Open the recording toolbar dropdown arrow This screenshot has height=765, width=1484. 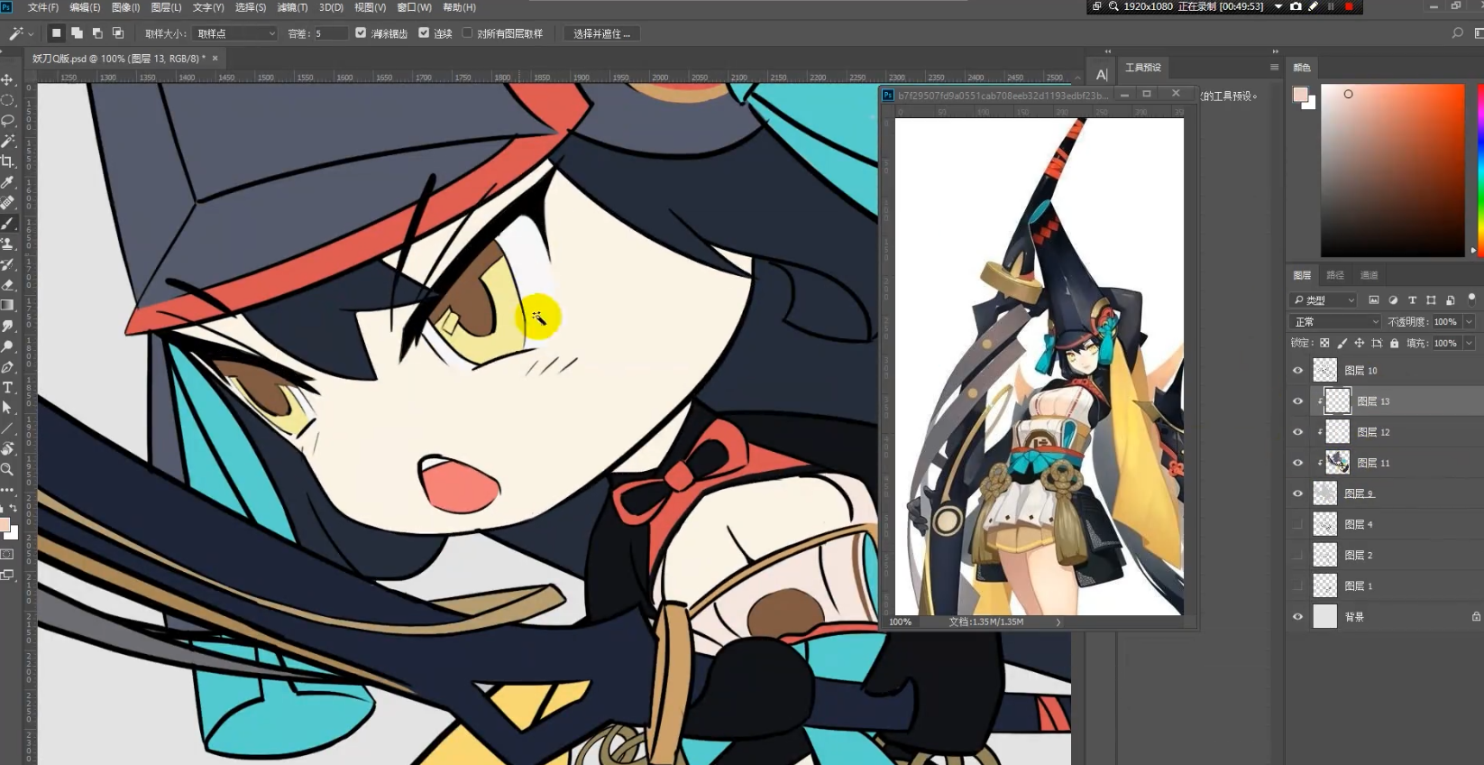[x=1278, y=6]
